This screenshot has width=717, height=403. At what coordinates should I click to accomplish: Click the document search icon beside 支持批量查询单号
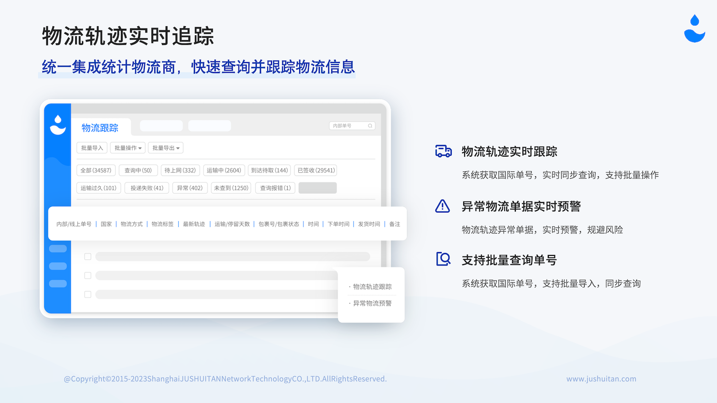pyautogui.click(x=443, y=259)
